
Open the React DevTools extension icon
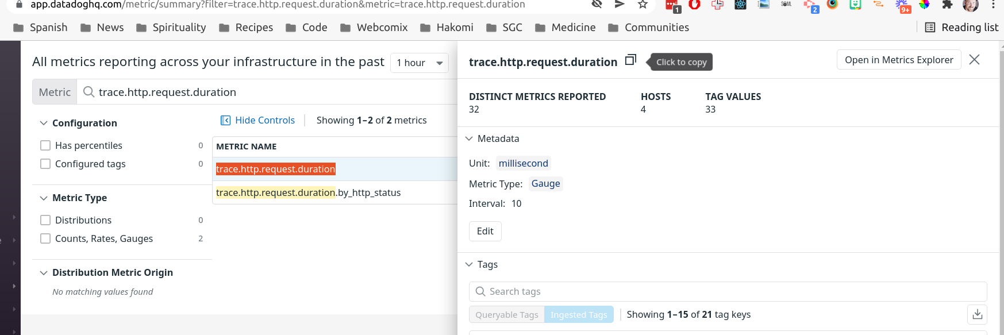pyautogui.click(x=740, y=5)
